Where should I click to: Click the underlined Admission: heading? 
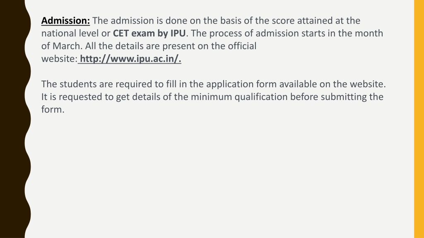click(x=65, y=21)
